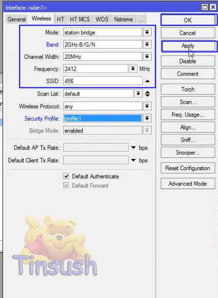Expand the Channel Width dropdown arrow
This screenshot has height=298, width=218.
pos(147,57)
